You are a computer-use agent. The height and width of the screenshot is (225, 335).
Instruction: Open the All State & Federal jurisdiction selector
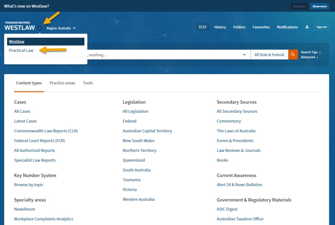(269, 55)
